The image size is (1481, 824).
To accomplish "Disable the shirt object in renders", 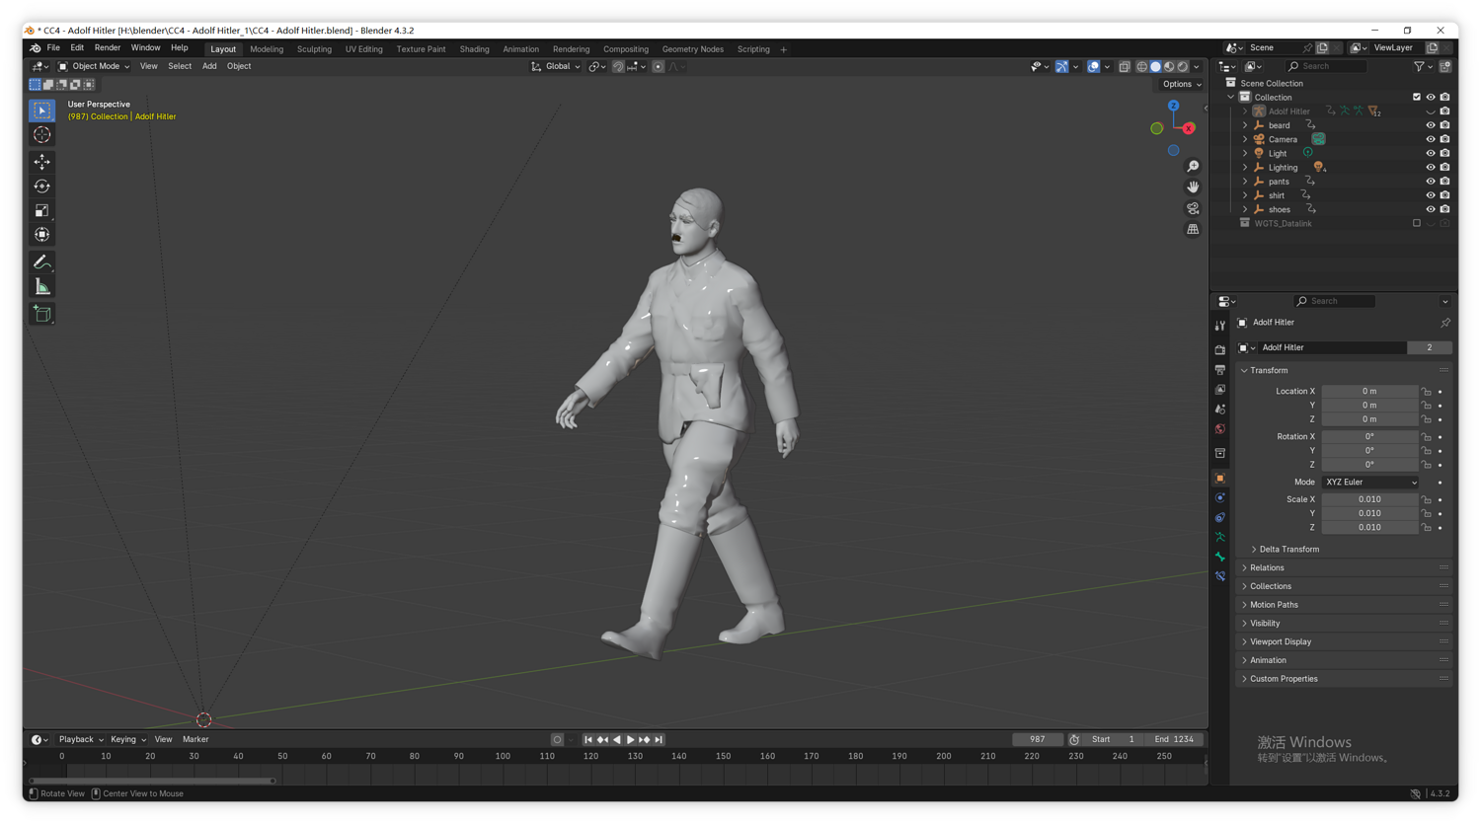I will point(1444,195).
